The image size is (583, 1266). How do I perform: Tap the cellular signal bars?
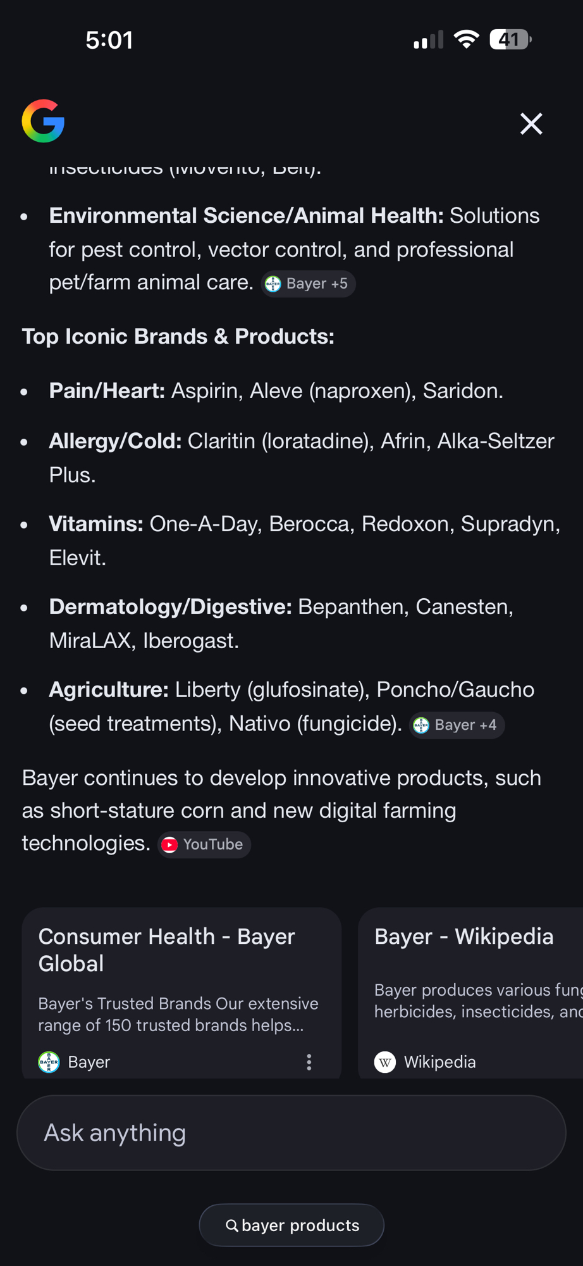(x=428, y=40)
